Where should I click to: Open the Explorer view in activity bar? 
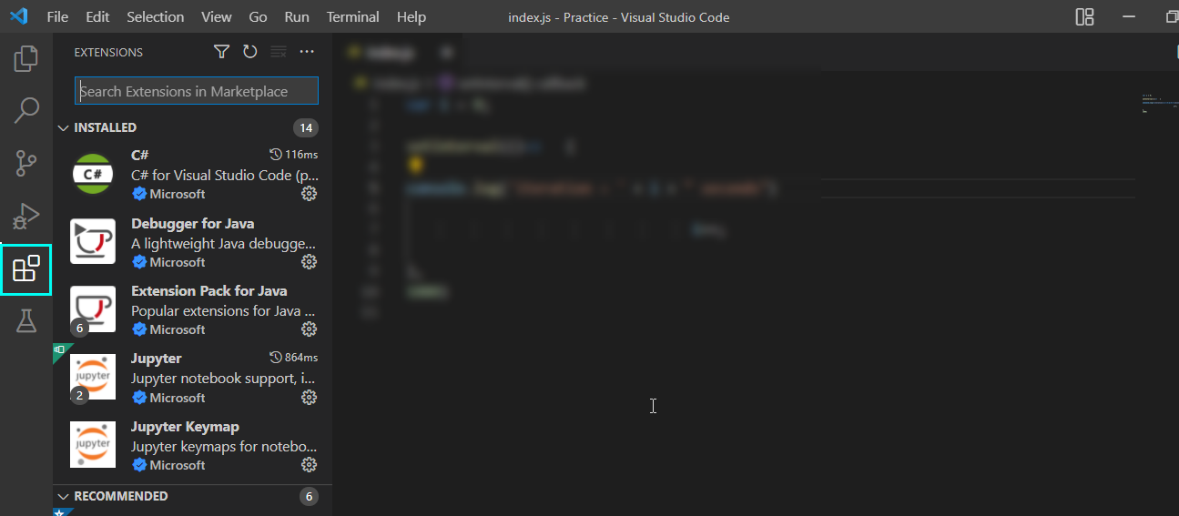coord(26,59)
